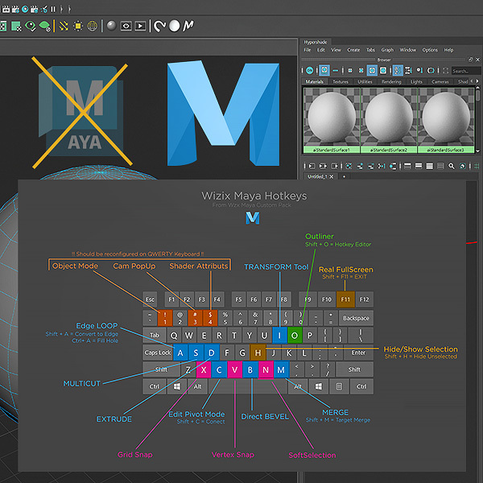The image size is (483, 483).
Task: Click the clapperboard icon right of the cyan circle
Action: pyautogui.click(x=34, y=9)
